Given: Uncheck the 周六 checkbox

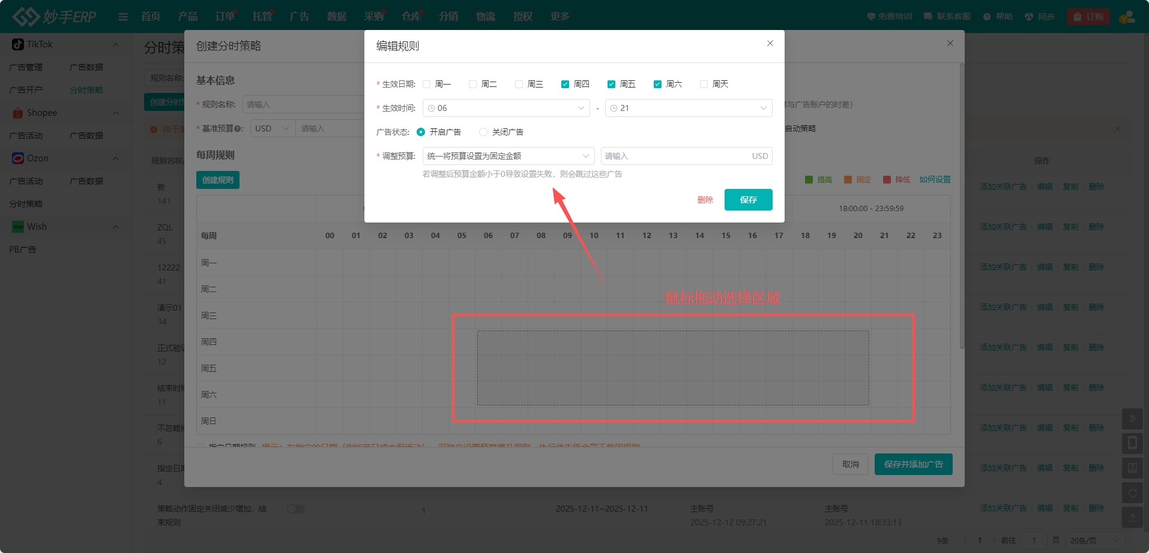Looking at the screenshot, I should pos(658,84).
